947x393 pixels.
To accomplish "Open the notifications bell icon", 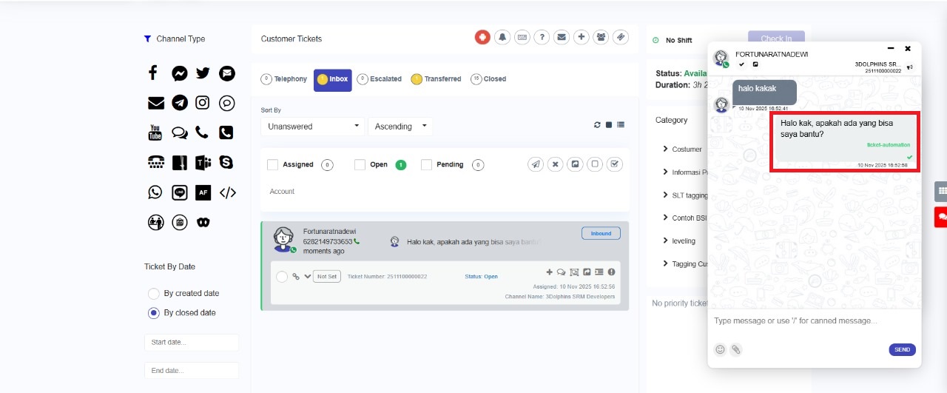I will (x=502, y=37).
